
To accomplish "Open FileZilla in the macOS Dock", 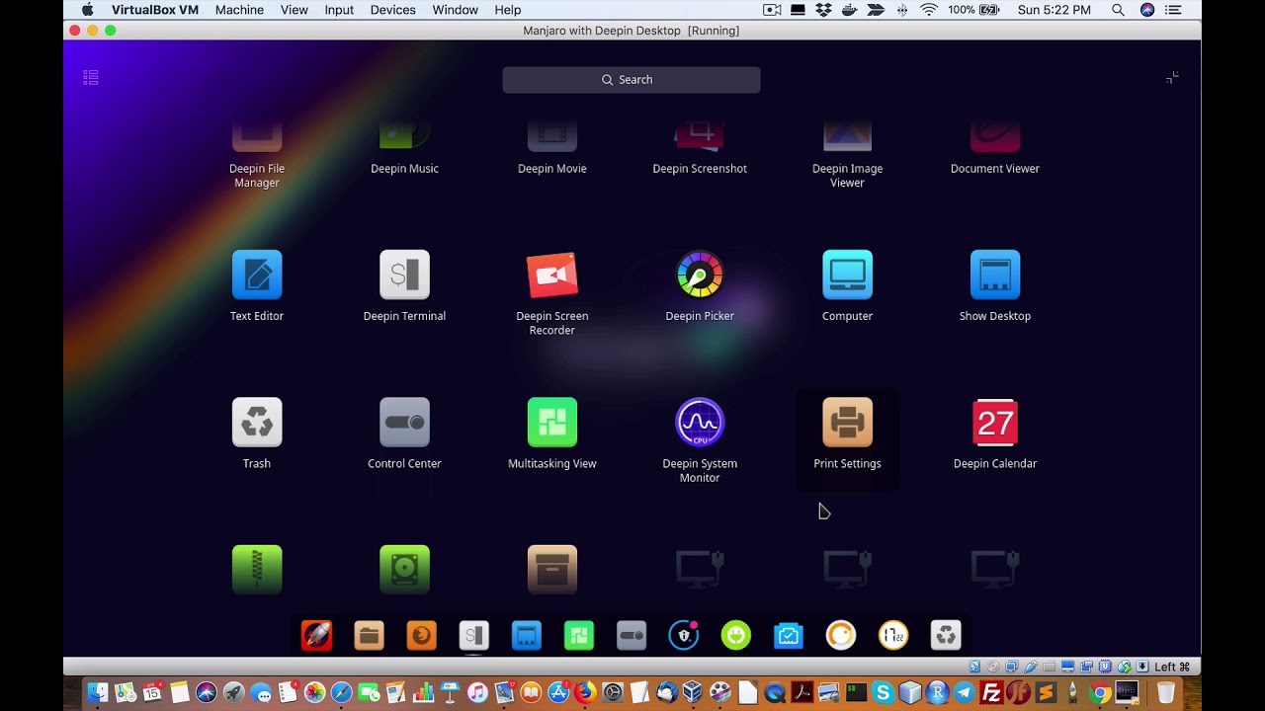I will pos(991,692).
